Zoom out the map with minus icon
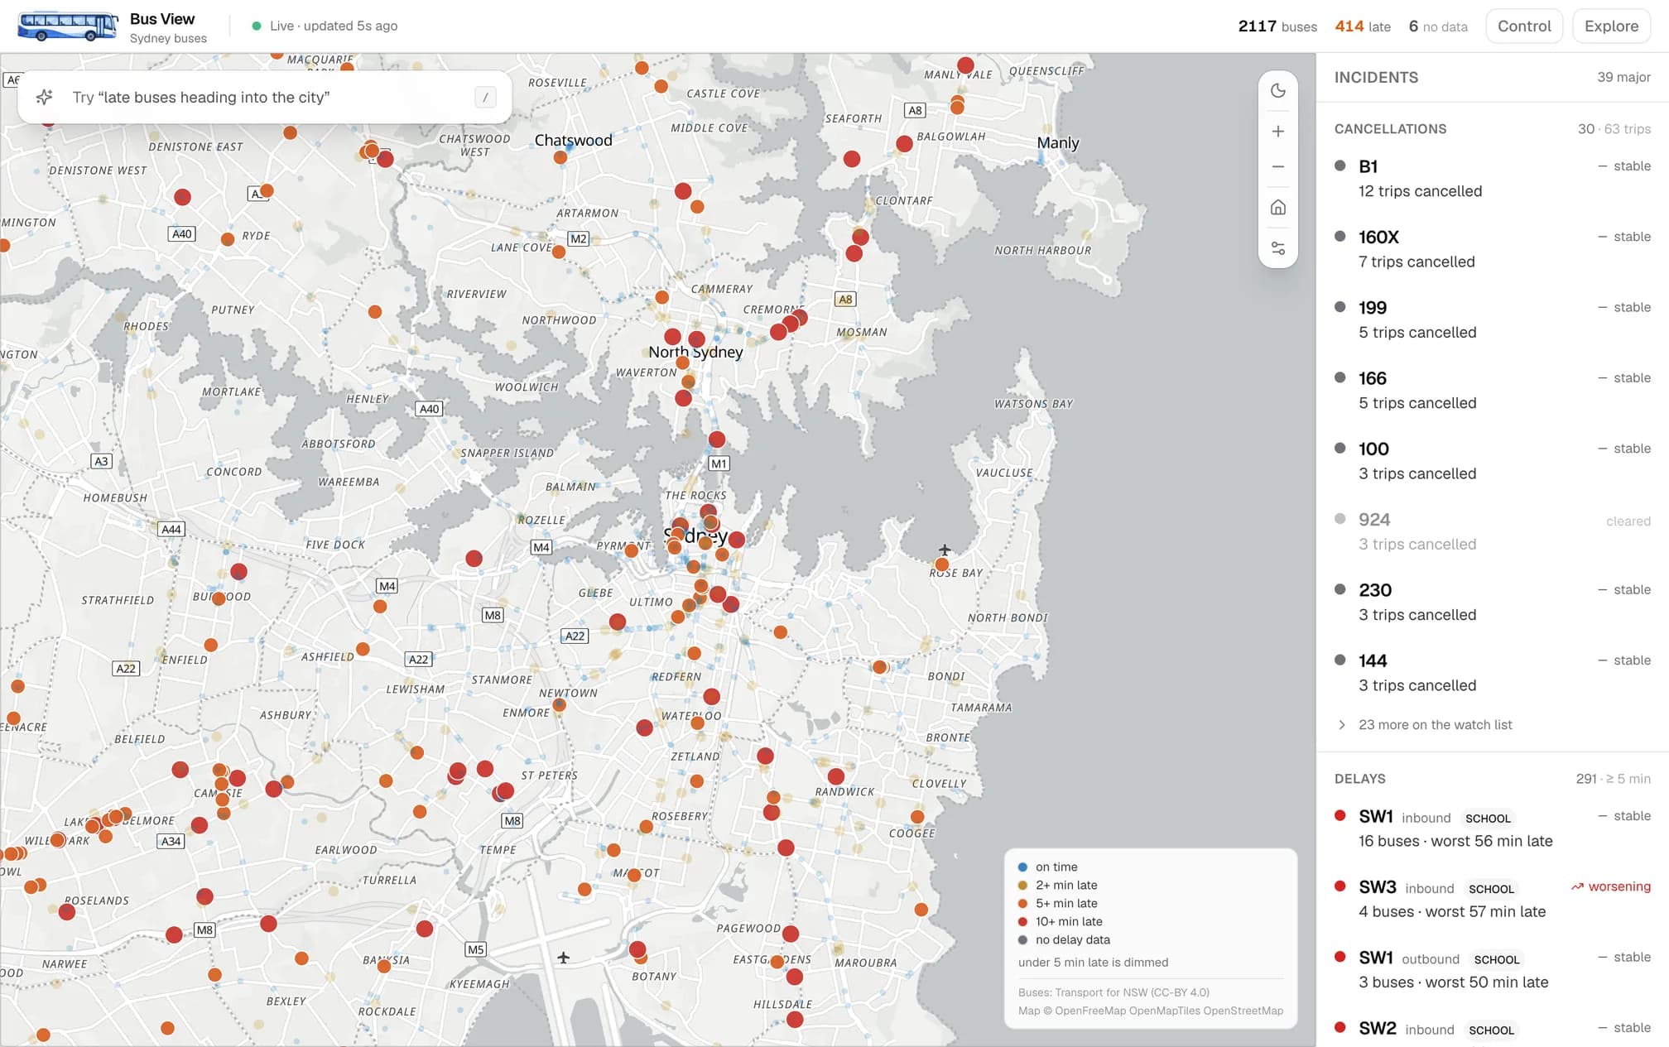Viewport: 1669px width, 1047px height. (1278, 167)
